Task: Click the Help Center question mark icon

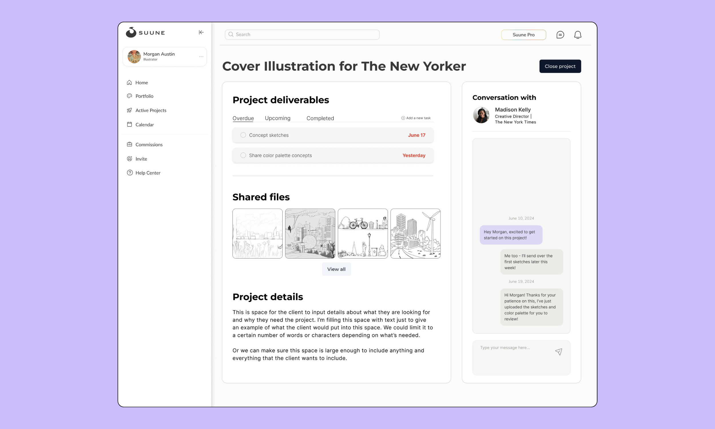Action: [x=130, y=172]
